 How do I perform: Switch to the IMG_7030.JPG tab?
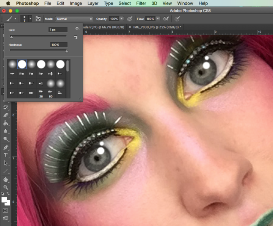157,27
